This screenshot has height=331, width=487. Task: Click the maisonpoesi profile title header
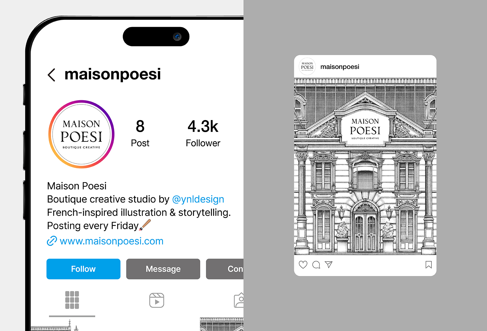point(113,74)
